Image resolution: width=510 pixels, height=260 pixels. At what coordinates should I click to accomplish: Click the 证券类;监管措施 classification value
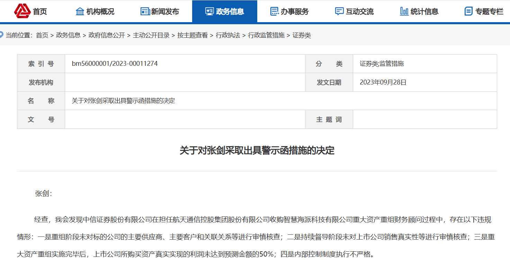coord(382,64)
